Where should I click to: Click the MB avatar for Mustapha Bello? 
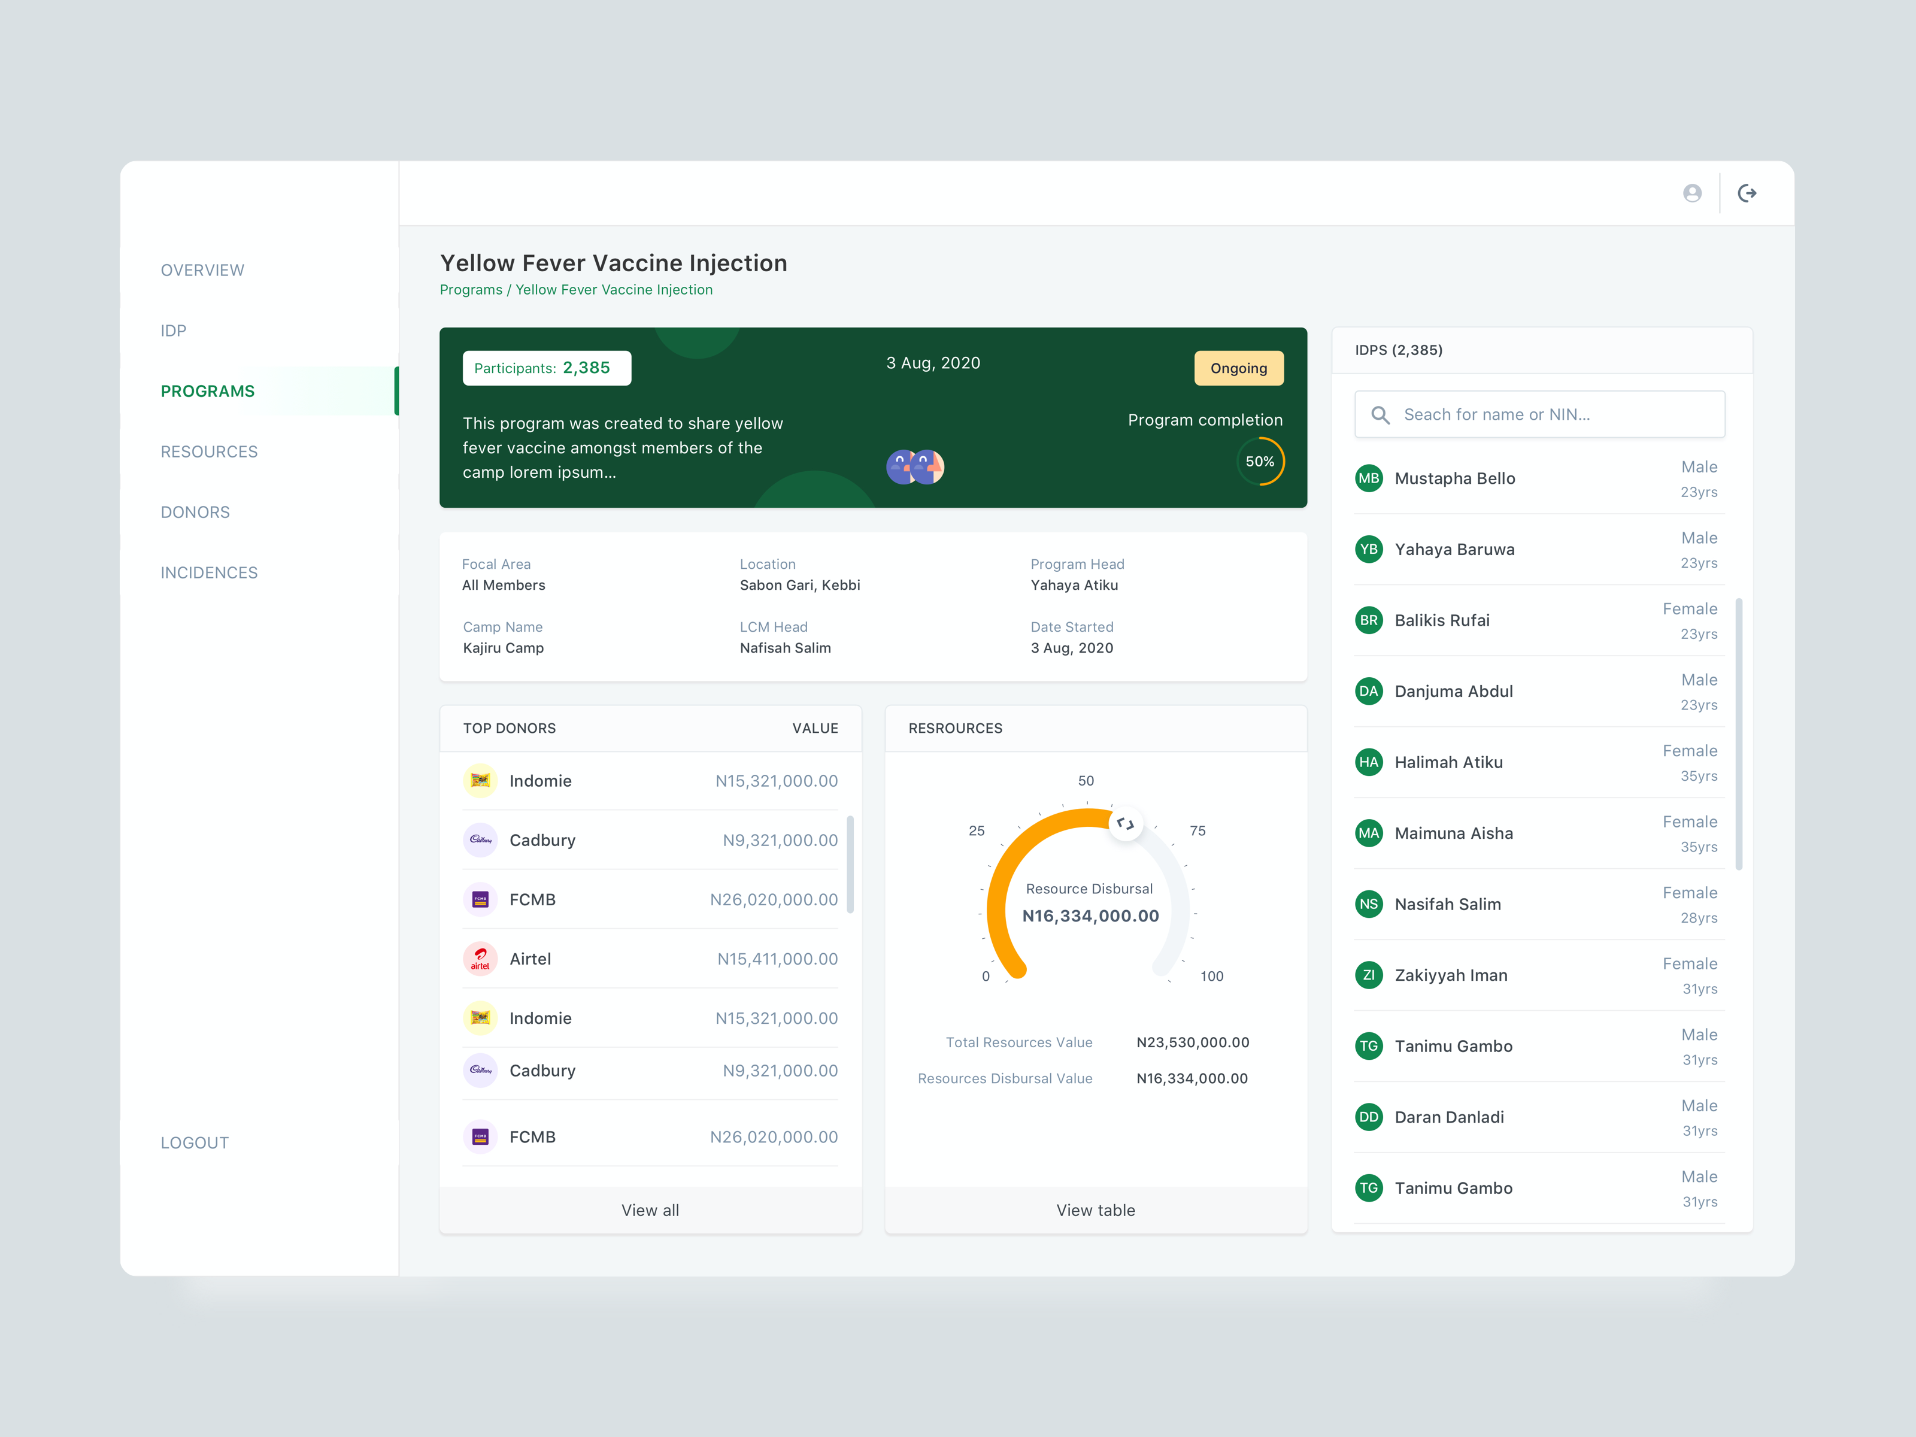[x=1369, y=478]
